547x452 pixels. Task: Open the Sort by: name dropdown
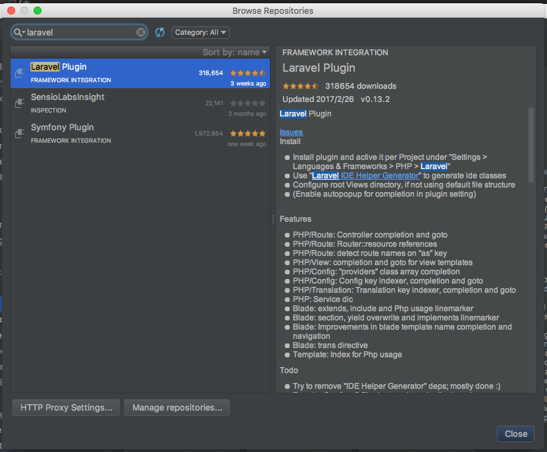[234, 53]
